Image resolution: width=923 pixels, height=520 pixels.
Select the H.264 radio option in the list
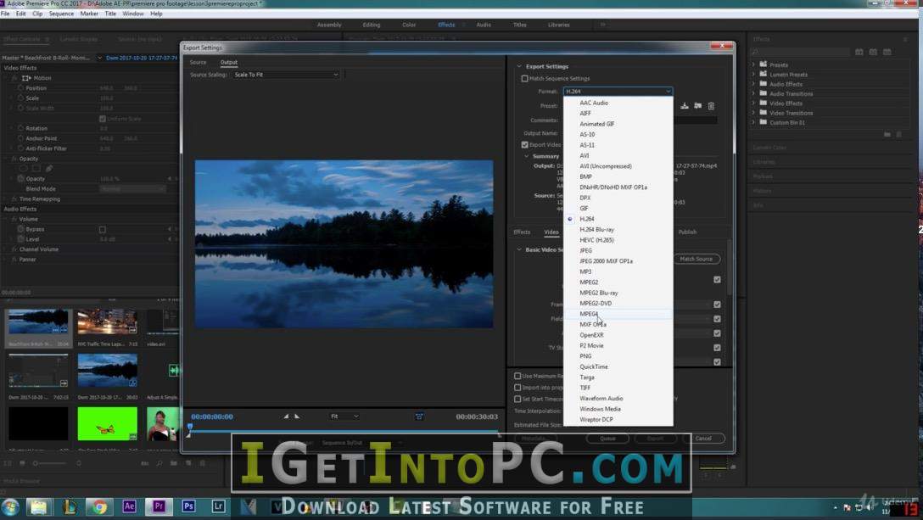coord(570,219)
